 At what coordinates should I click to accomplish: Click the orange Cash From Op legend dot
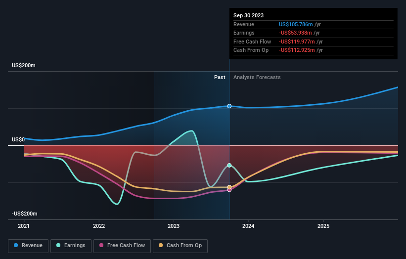[x=161, y=245]
